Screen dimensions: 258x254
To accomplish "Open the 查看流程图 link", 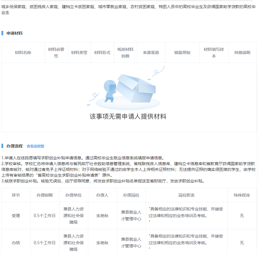I will coord(35,146).
